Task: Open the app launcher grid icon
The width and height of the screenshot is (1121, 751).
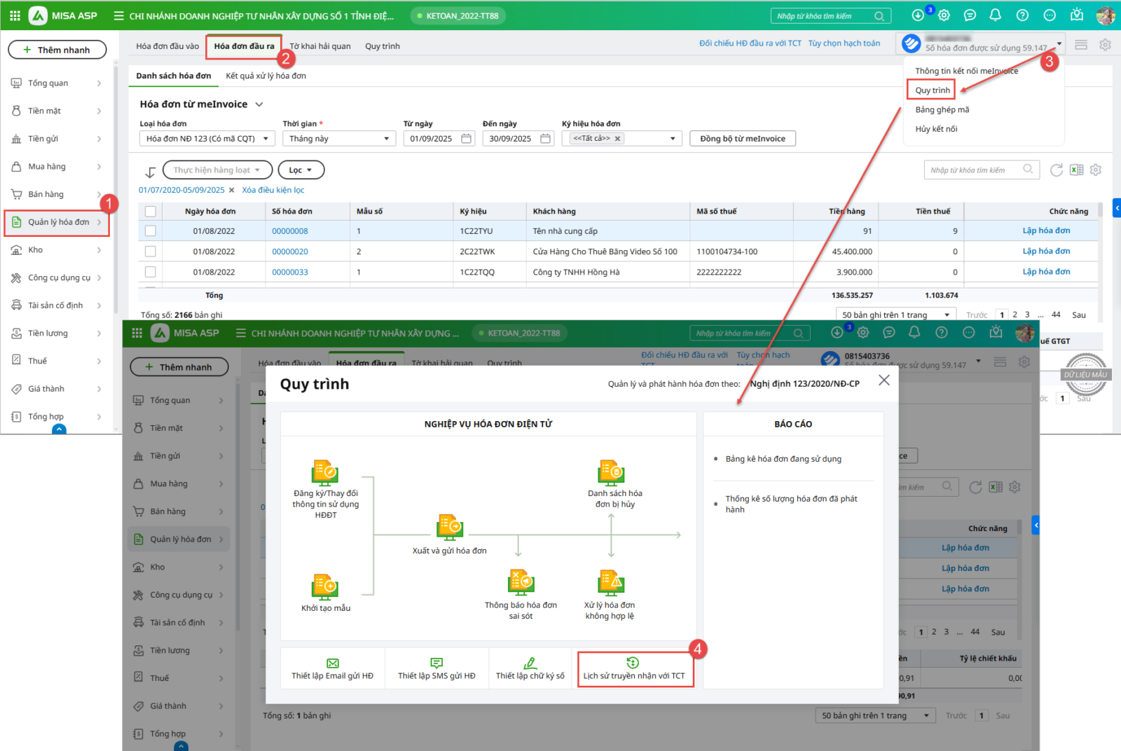Action: tap(15, 15)
